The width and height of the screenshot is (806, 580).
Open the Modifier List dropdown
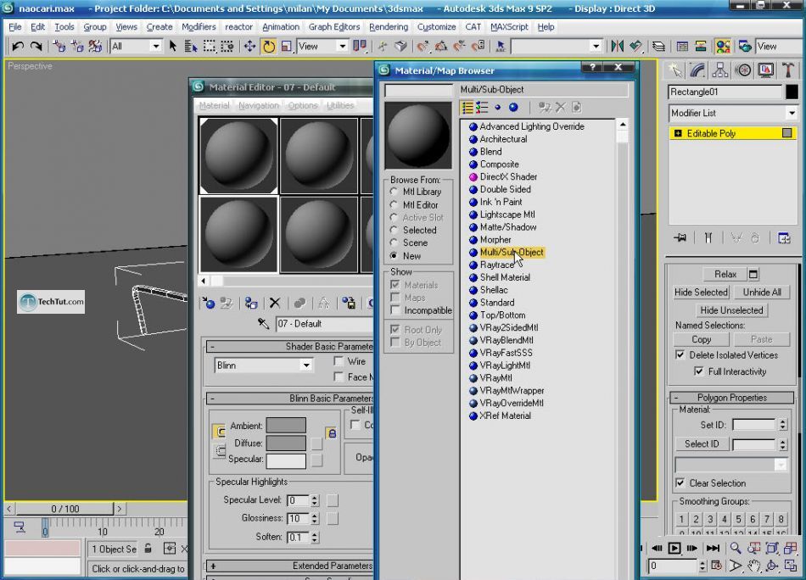[x=733, y=113]
